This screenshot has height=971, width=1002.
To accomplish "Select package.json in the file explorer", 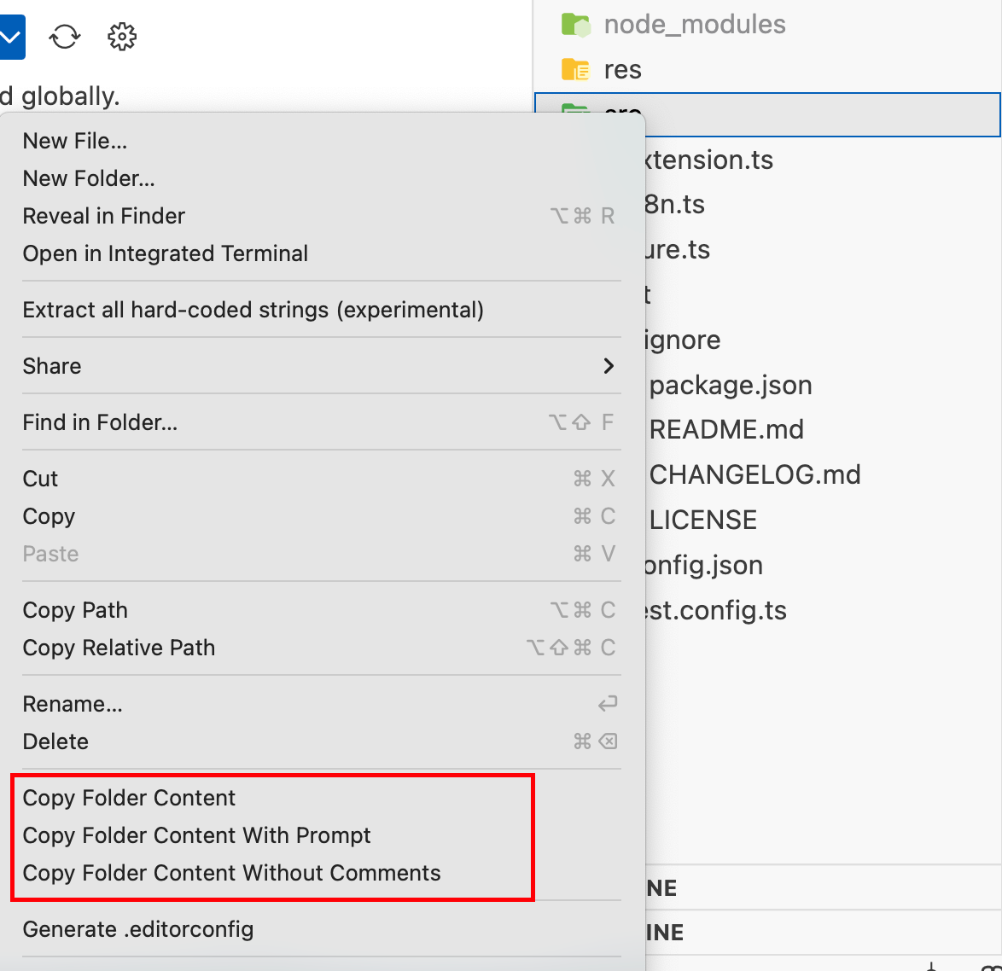I will click(731, 385).
